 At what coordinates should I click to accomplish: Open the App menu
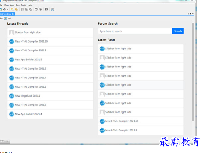[x=12, y=5]
